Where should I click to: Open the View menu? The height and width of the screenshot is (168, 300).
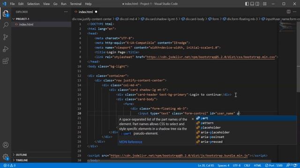click(46, 4)
